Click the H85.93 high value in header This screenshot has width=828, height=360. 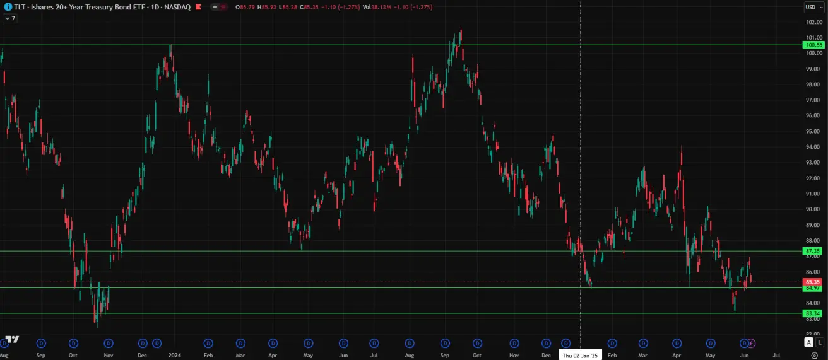[268, 7]
